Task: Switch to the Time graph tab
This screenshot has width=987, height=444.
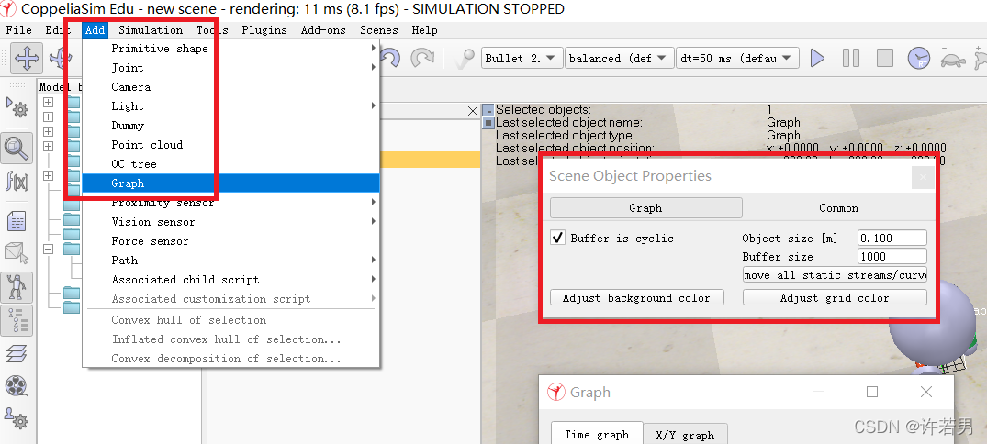Action: (x=597, y=435)
